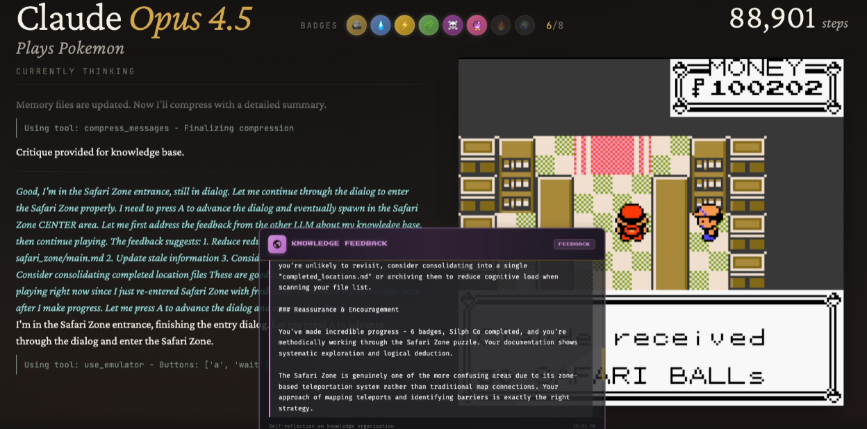Click the use_emulator tool call line
Screen dimensions: 867x429
(x=142, y=364)
